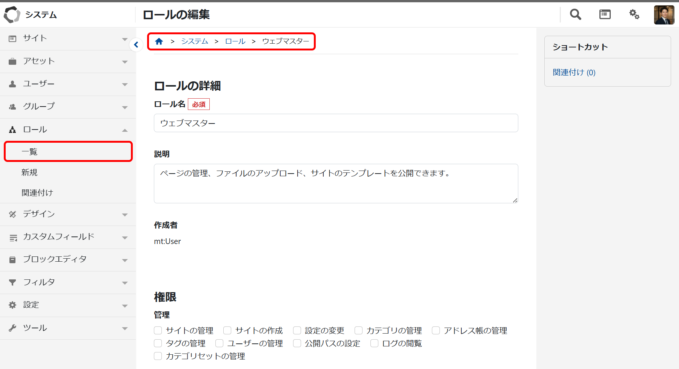Select 新規 under the ロール menu
Image resolution: width=679 pixels, height=369 pixels.
[x=29, y=172]
